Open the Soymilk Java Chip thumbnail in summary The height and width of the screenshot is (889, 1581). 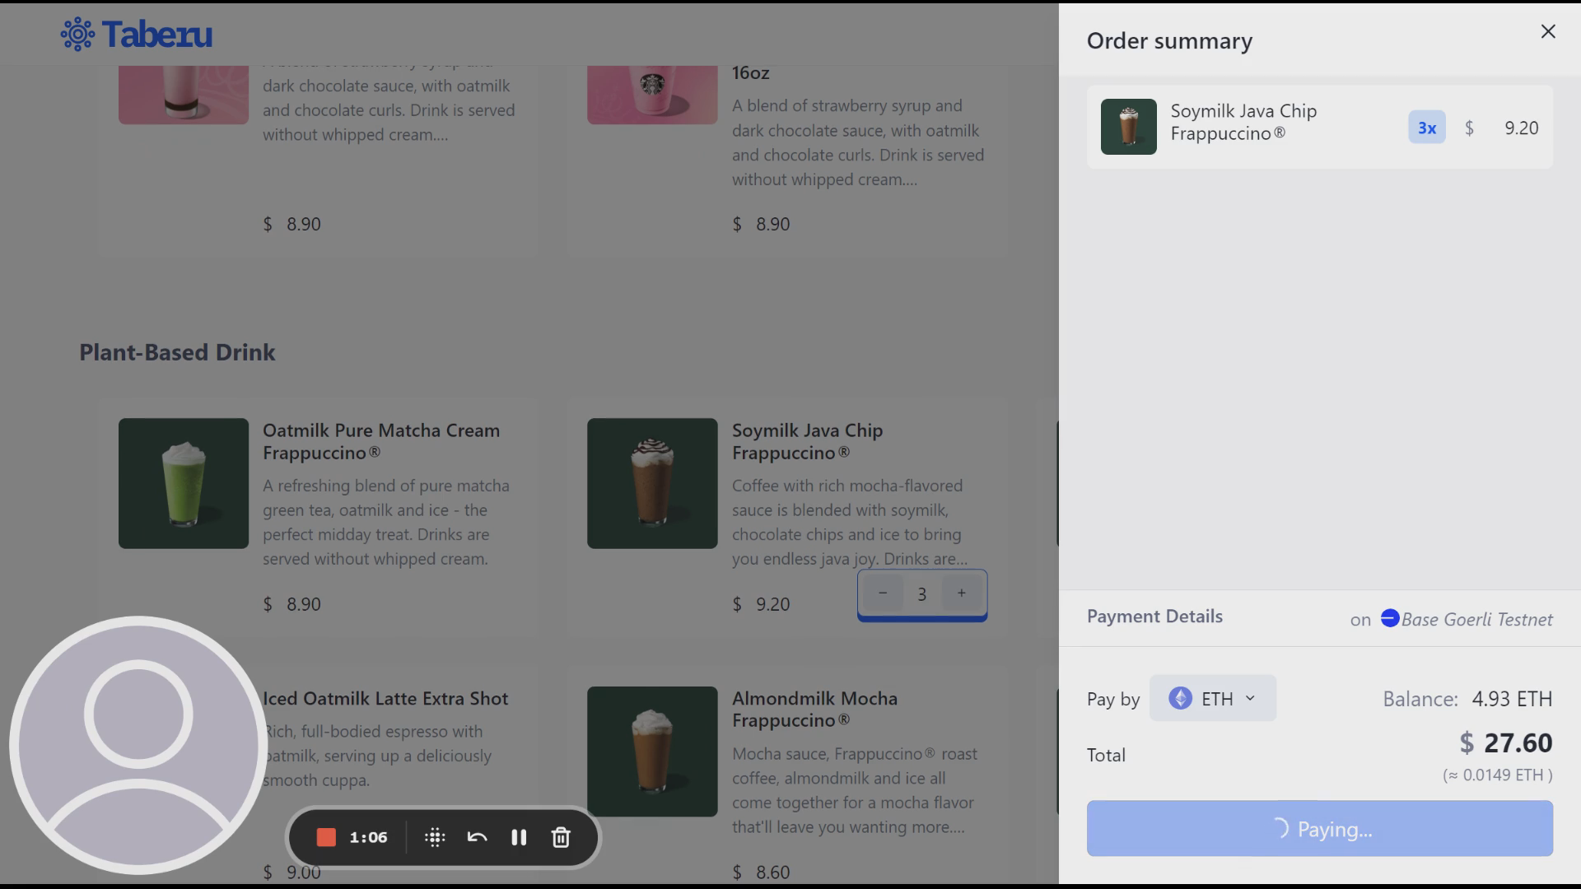click(x=1128, y=127)
